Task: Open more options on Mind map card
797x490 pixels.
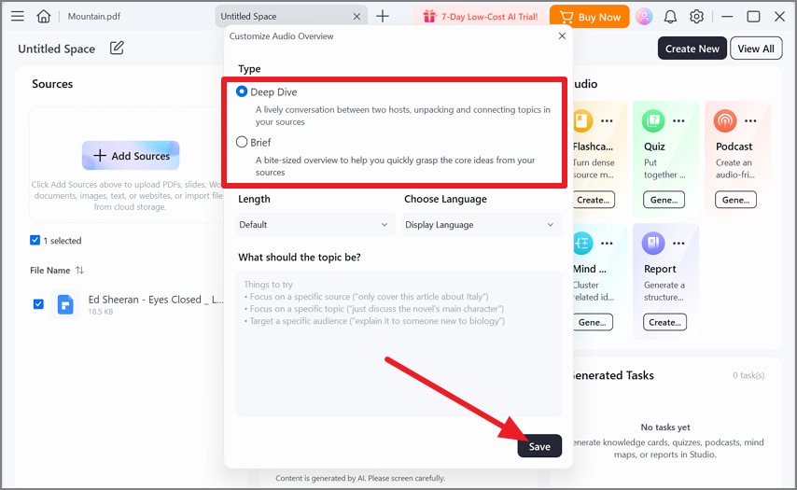Action: pos(607,244)
